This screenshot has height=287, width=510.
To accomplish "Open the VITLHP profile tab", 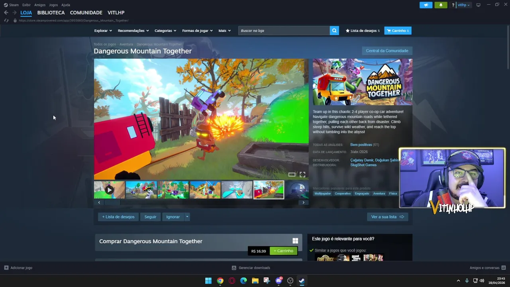I will tap(116, 13).
